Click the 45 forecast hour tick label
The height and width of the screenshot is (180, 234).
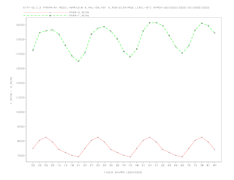130,165
